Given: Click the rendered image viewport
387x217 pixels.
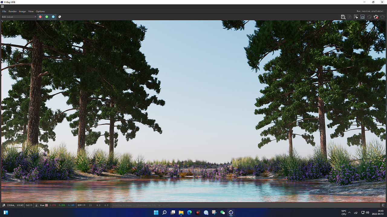Looking at the screenshot, I should 193,111.
